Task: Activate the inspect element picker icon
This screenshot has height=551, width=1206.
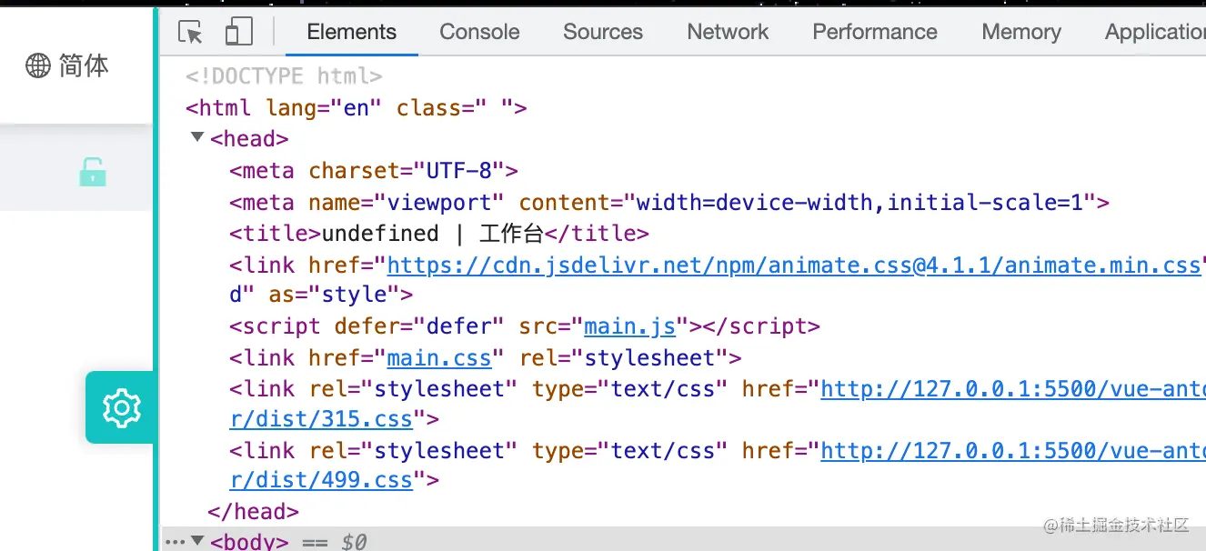Action: pyautogui.click(x=191, y=32)
